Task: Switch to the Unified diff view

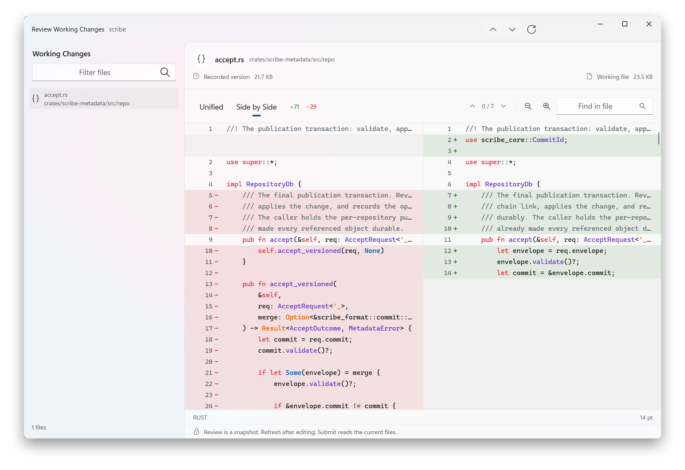Action: pyautogui.click(x=211, y=107)
